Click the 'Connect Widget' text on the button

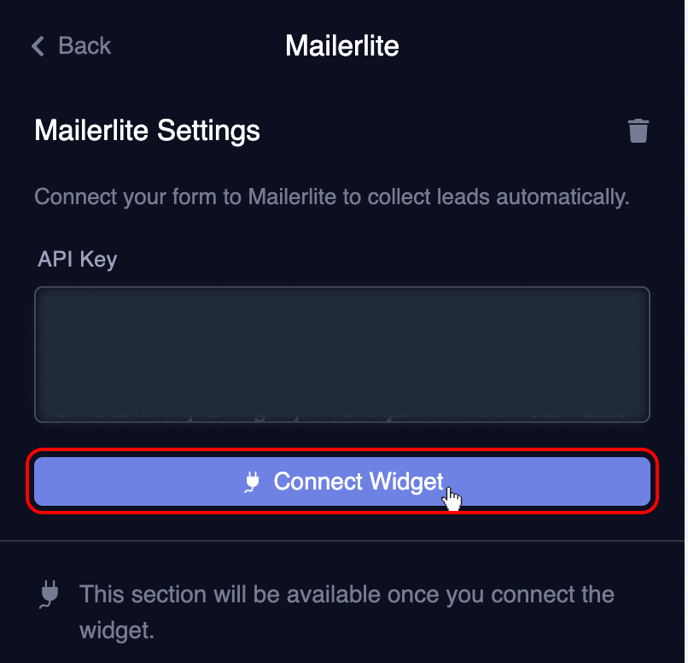pos(359,481)
